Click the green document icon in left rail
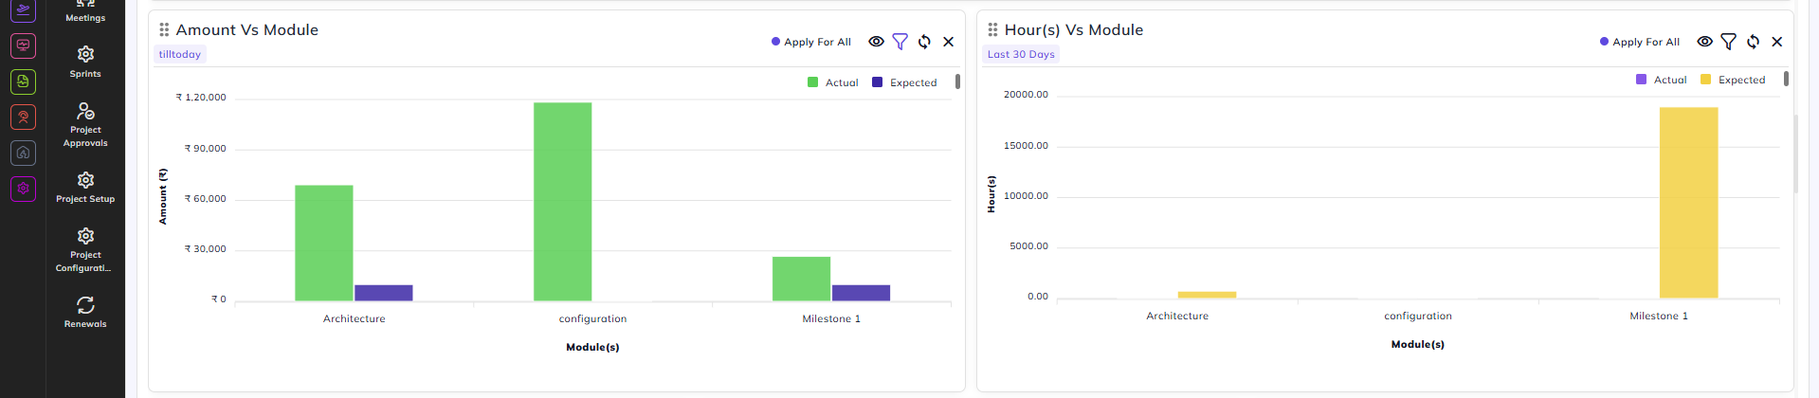 click(23, 81)
